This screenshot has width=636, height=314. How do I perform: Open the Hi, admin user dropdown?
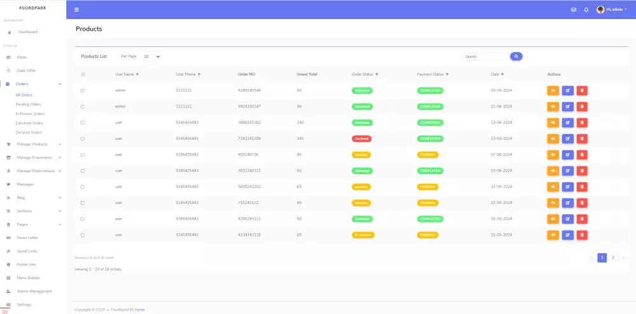coord(612,10)
